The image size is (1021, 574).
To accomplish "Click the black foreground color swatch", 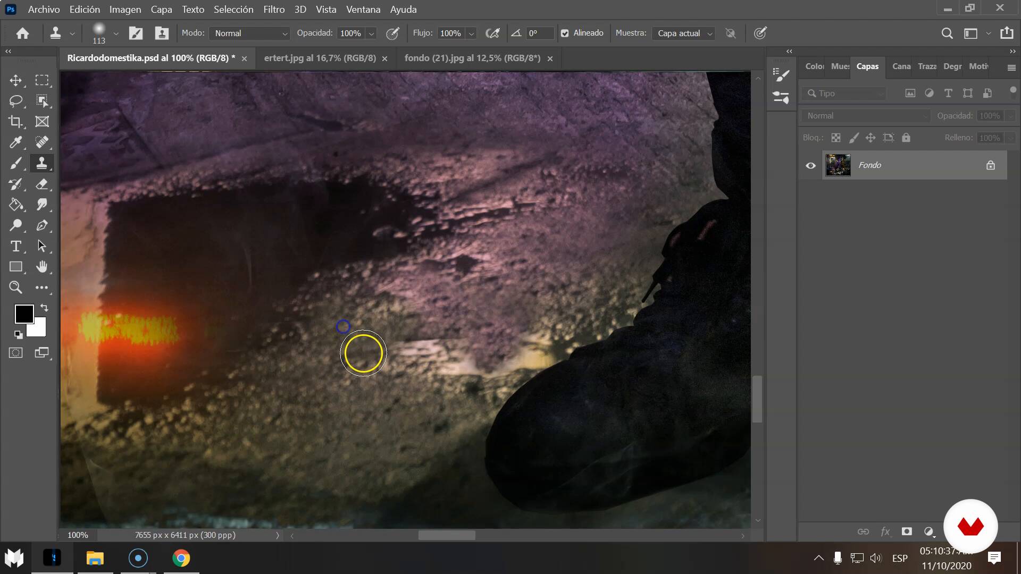I will [x=23, y=314].
